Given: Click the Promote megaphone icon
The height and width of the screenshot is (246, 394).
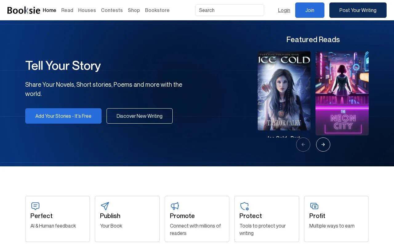Looking at the screenshot, I should (x=175, y=206).
